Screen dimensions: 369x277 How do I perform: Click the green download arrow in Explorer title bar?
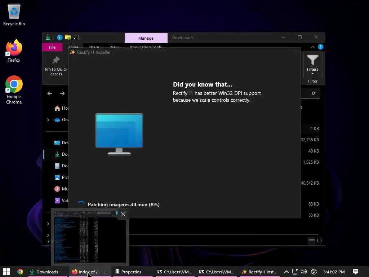point(48,37)
